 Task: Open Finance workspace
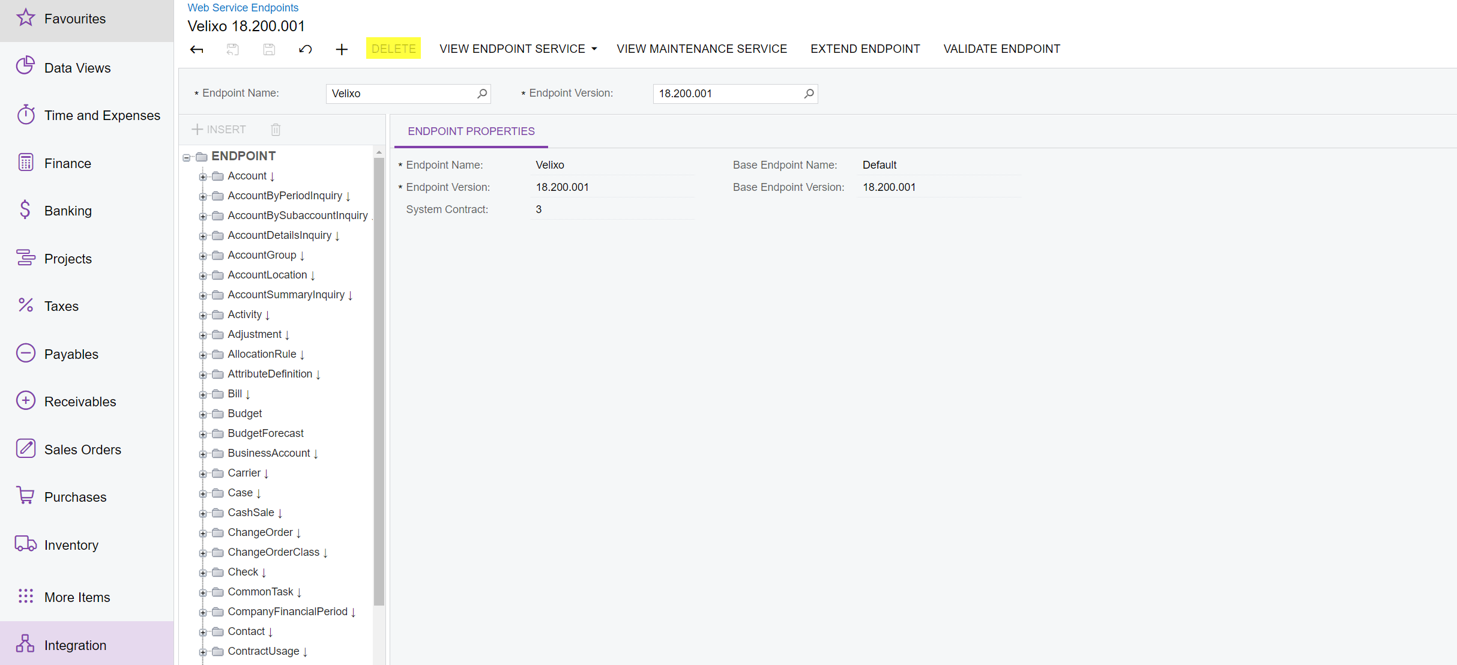(87, 163)
